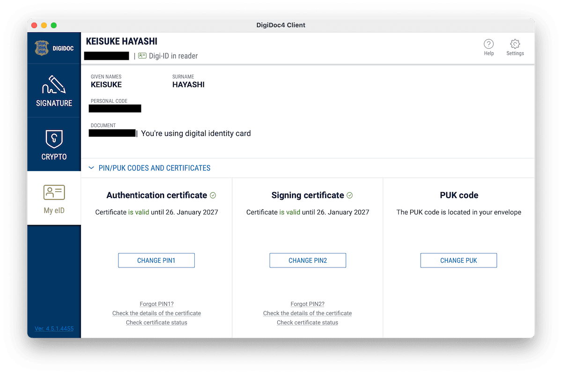
Task: Click the DigiDoc coat of arms logo
Action: [42, 48]
